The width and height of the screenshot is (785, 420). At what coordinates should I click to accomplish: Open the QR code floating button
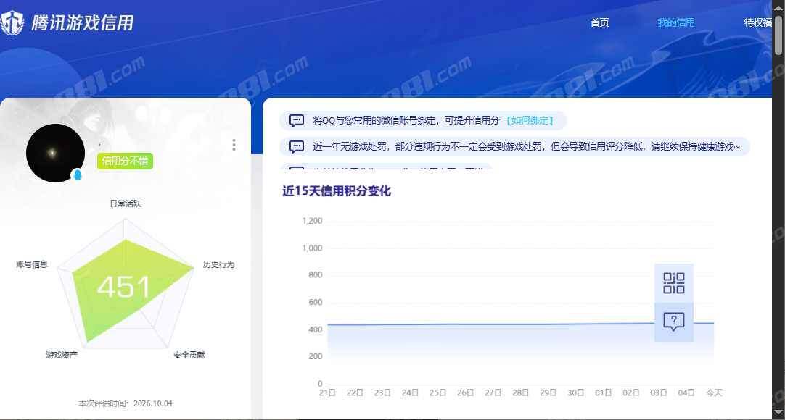click(x=674, y=283)
